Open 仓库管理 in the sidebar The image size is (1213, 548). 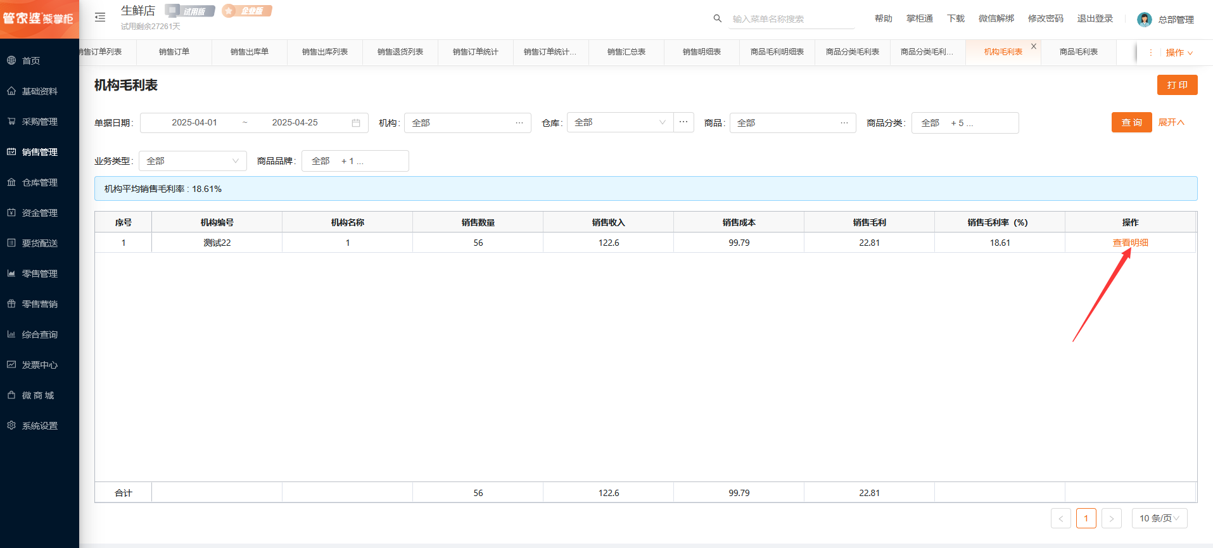[39, 182]
